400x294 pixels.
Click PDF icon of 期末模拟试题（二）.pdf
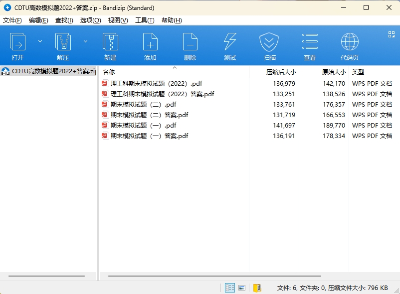pos(105,104)
